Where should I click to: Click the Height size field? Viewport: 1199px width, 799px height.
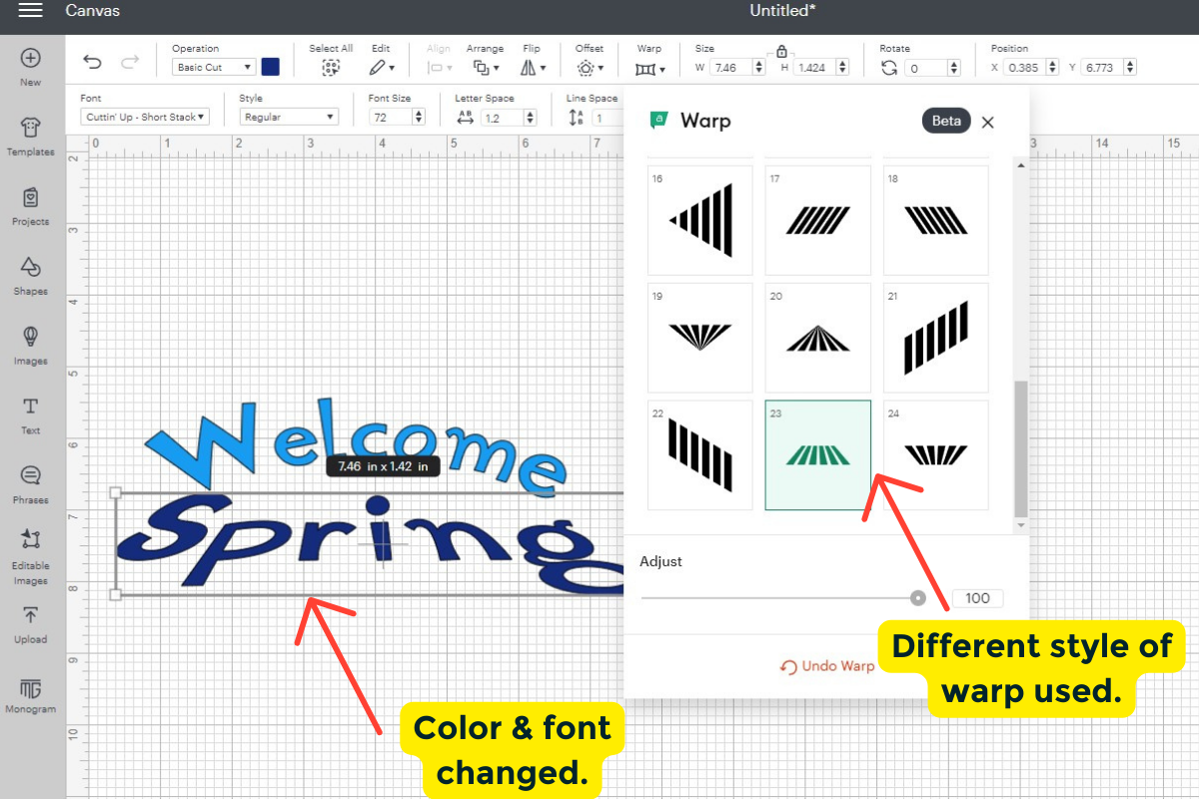(821, 67)
